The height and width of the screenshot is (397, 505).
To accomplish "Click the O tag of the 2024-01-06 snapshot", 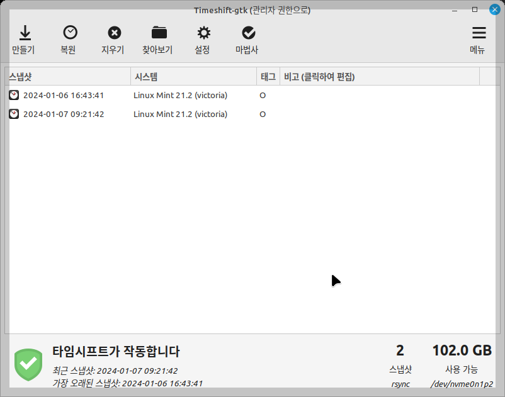I will click(x=263, y=96).
